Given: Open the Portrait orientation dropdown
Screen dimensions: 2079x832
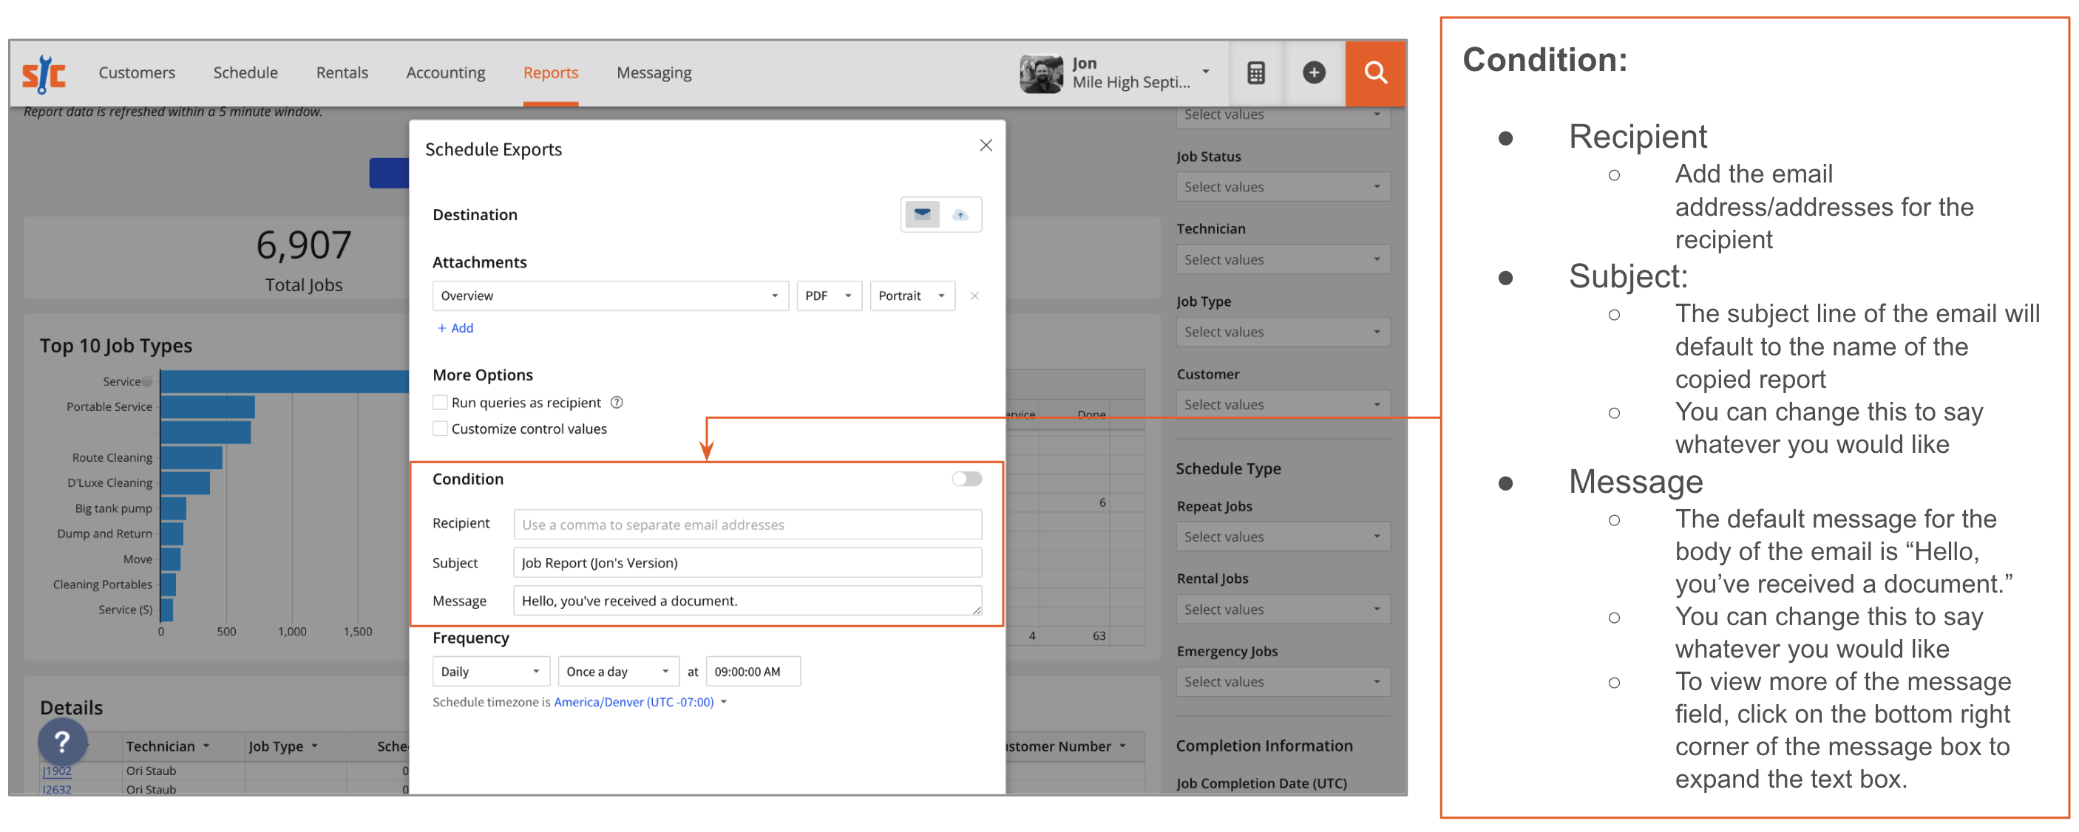Looking at the screenshot, I should [x=912, y=296].
